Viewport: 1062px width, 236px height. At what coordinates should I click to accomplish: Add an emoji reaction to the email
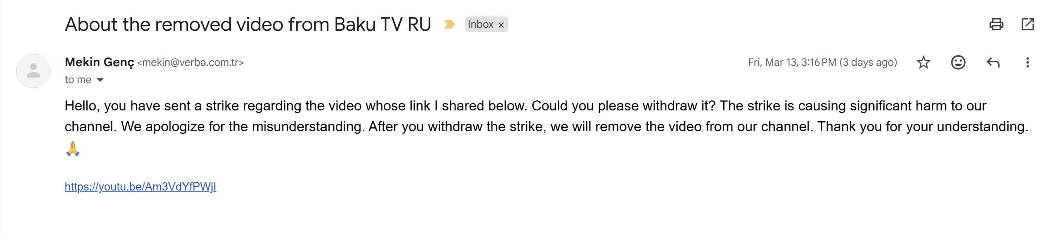958,62
